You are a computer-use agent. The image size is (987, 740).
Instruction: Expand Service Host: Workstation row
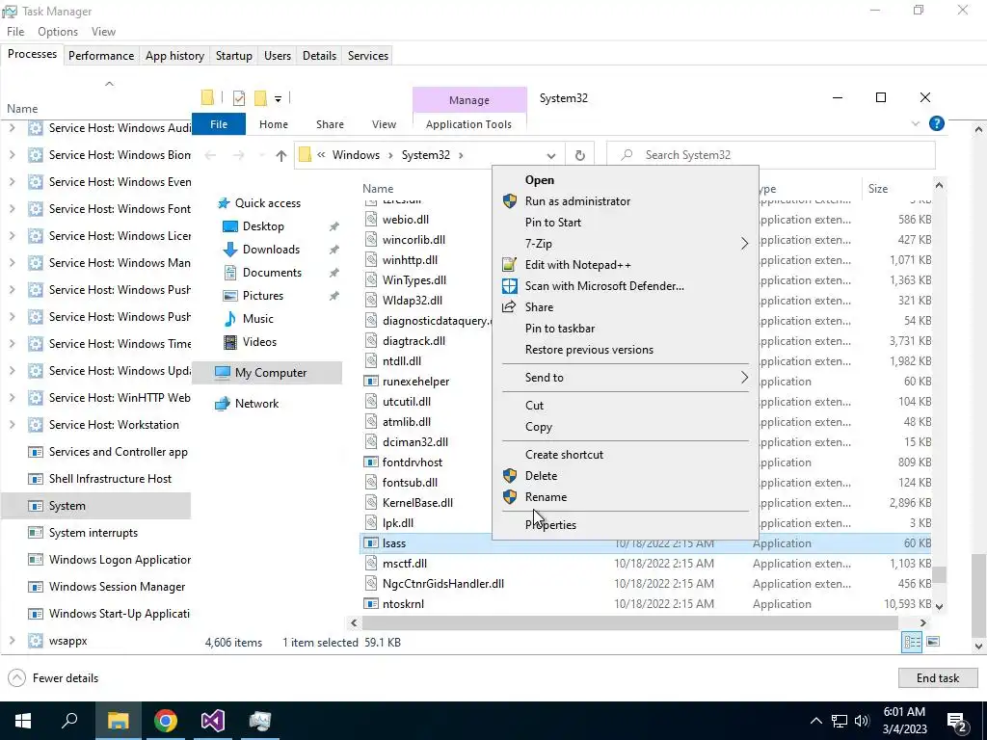pyautogui.click(x=12, y=425)
